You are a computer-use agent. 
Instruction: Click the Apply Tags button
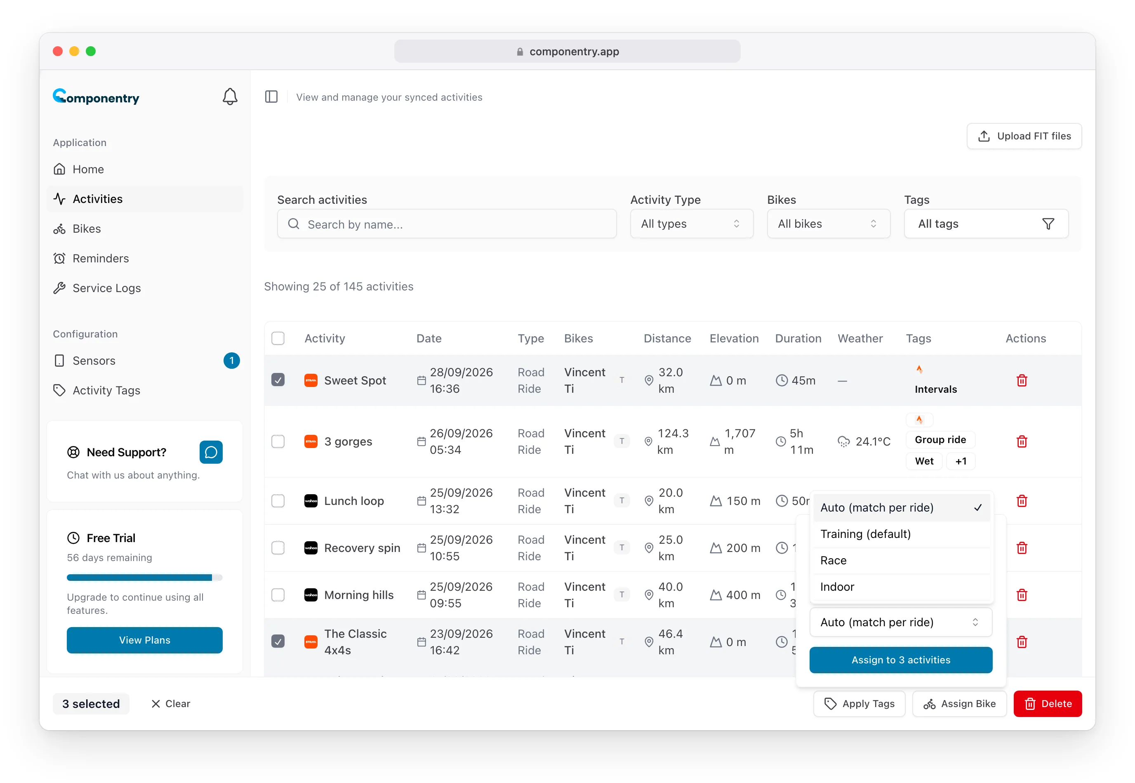[x=859, y=703]
